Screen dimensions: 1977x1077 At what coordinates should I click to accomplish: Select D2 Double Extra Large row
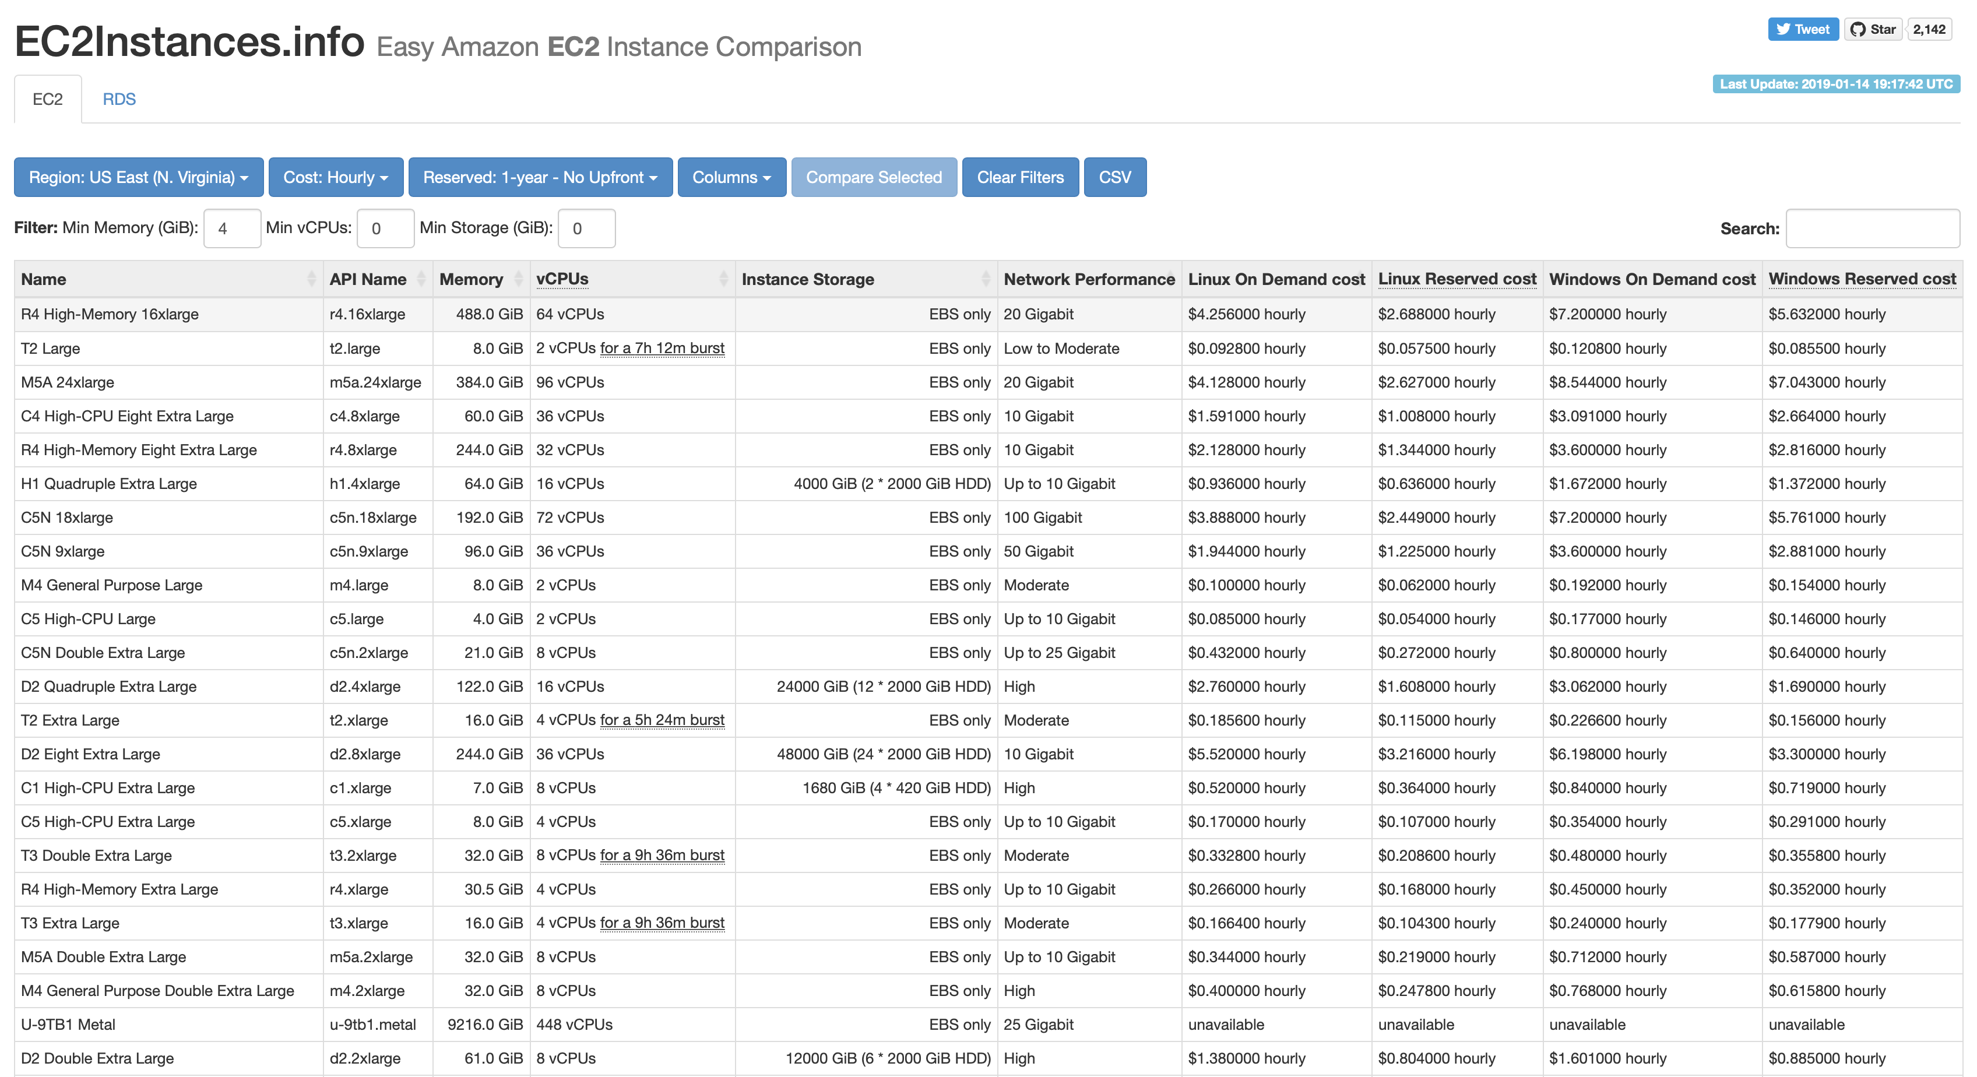coord(989,1058)
